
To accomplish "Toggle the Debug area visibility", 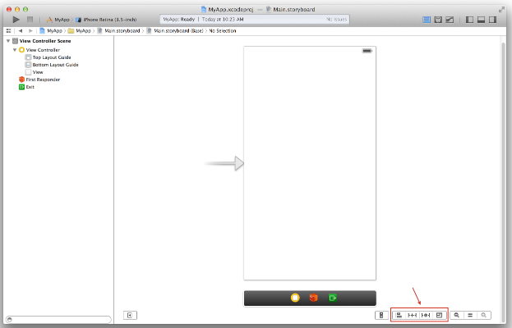I will point(482,18).
